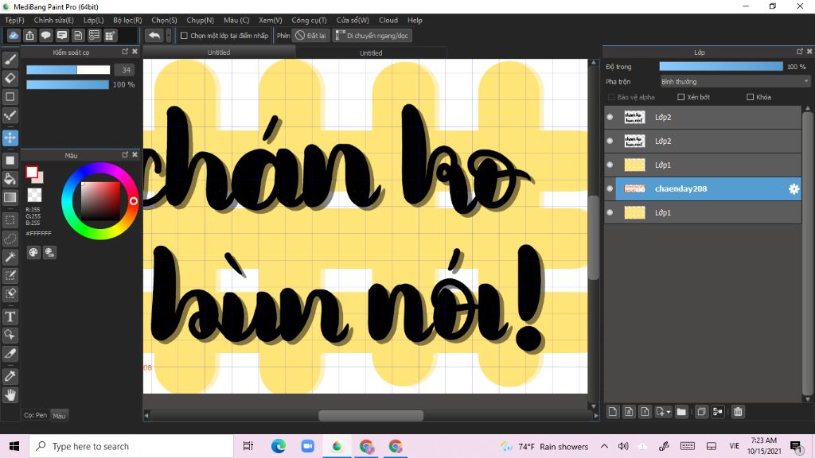Select the Magic Wand tool
The image size is (815, 458).
pyautogui.click(x=10, y=257)
